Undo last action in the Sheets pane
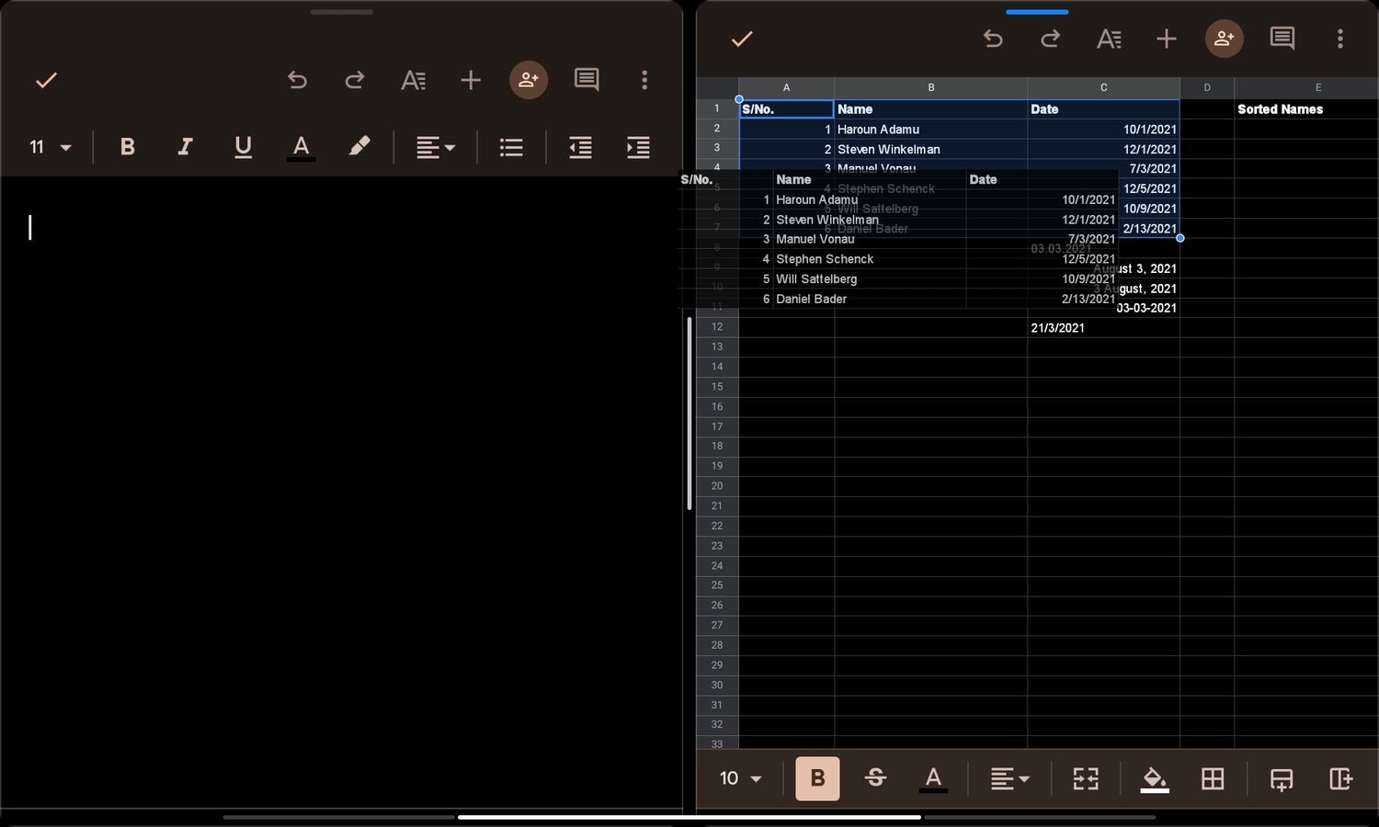Screen dimensions: 1379x827 [993, 39]
